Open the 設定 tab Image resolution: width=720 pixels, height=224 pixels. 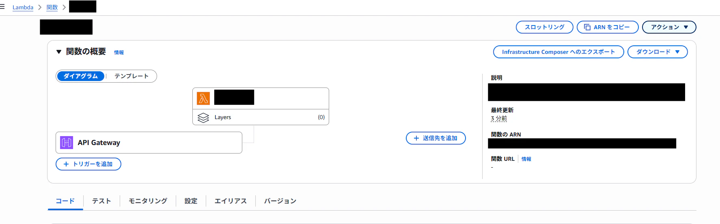pos(191,201)
